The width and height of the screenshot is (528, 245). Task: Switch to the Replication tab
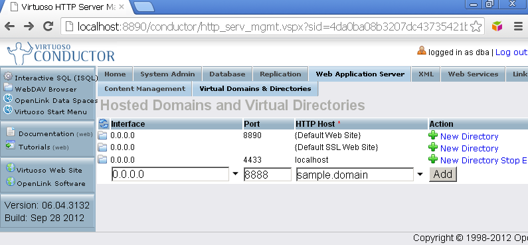(x=280, y=74)
